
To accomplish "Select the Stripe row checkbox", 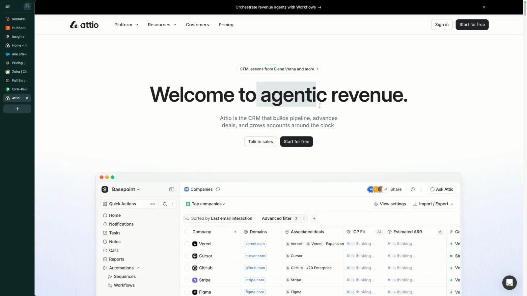I will point(187,280).
